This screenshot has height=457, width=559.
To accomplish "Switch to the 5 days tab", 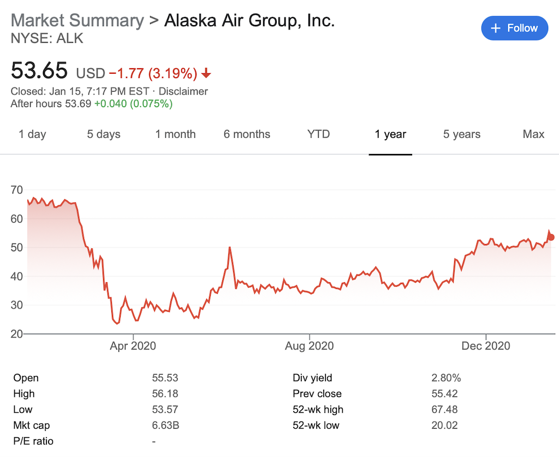I will (104, 134).
